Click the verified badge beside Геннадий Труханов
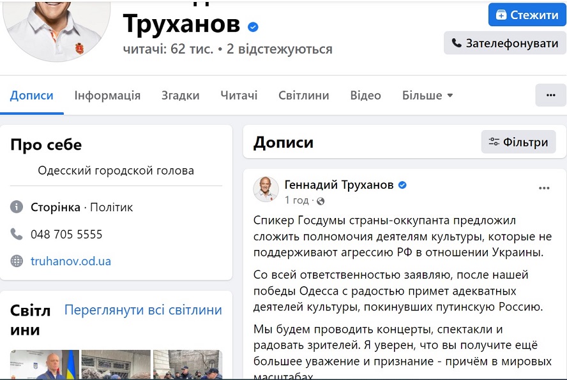 point(402,186)
